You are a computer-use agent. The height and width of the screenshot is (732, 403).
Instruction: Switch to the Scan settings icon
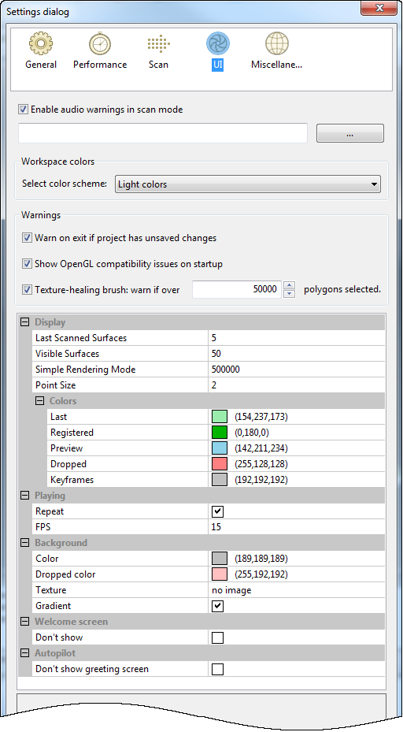pyautogui.click(x=158, y=44)
